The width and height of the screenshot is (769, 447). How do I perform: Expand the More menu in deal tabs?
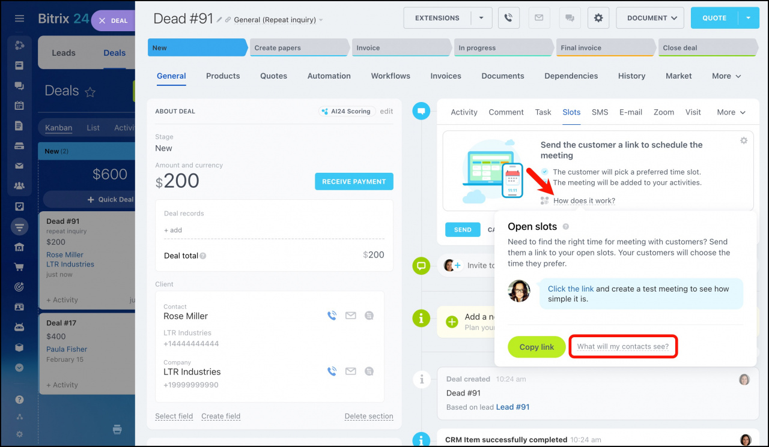(726, 76)
